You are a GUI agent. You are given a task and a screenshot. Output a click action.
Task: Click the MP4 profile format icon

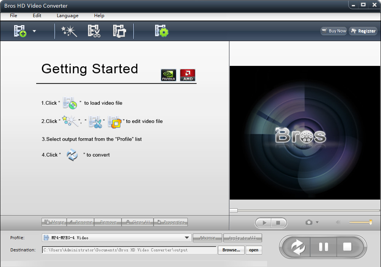[x=46, y=238]
